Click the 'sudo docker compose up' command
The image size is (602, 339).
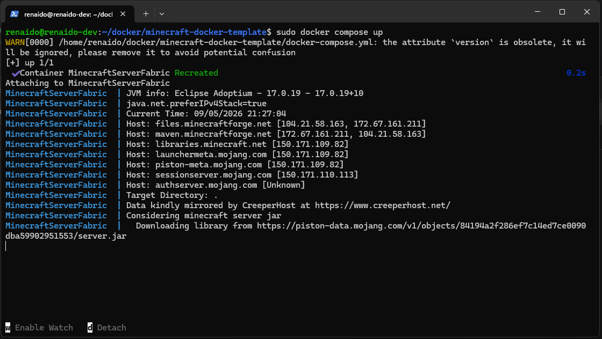pyautogui.click(x=329, y=32)
